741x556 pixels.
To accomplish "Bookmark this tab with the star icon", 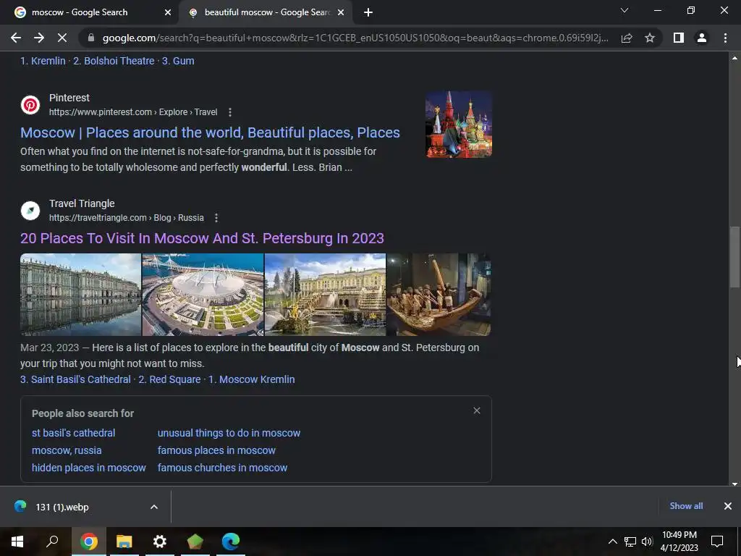I will click(650, 38).
